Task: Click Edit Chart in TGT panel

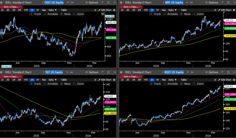Action: 105,80
